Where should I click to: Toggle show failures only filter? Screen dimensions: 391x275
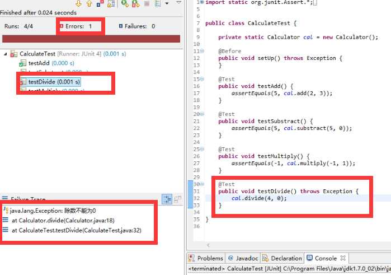pyautogui.click(x=100, y=3)
